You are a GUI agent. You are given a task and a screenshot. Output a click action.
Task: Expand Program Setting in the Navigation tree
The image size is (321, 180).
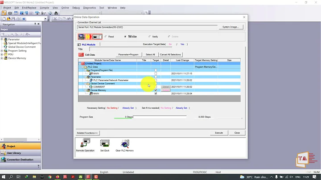[x=2, y=50]
